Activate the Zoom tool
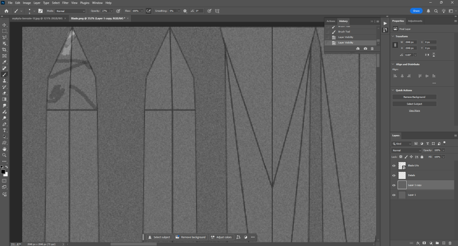This screenshot has width=458, height=246. (4, 155)
